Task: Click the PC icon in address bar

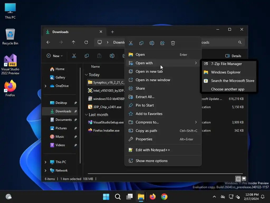Action: pos(99,42)
